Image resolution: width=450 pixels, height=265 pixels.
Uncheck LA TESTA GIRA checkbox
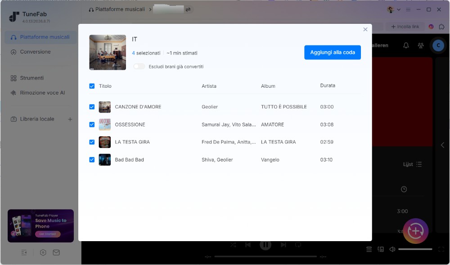click(92, 142)
